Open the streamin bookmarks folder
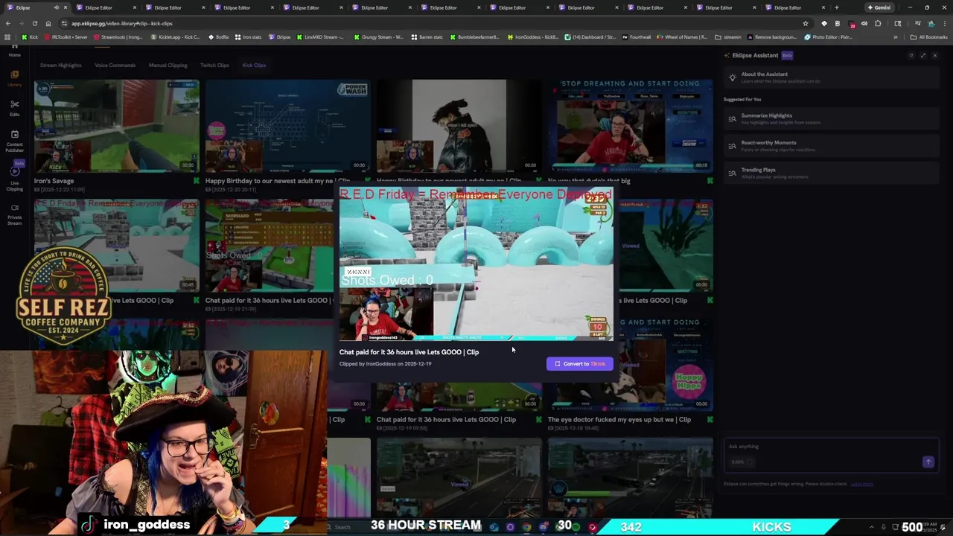The height and width of the screenshot is (536, 953). click(728, 36)
